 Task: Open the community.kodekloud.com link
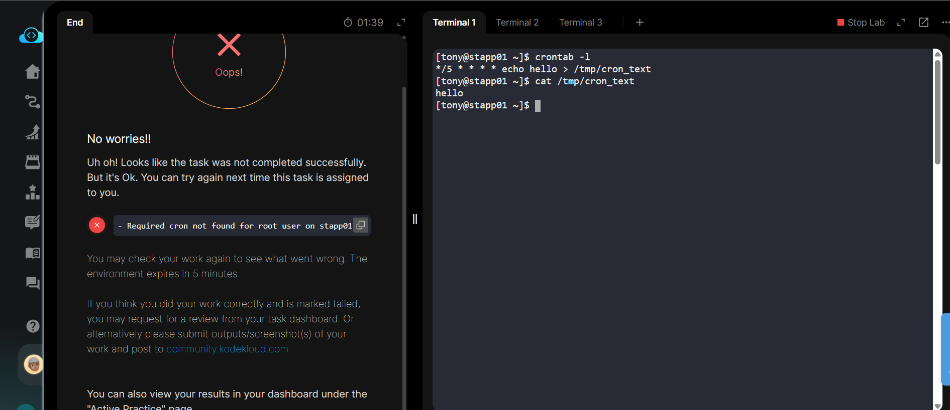point(227,349)
